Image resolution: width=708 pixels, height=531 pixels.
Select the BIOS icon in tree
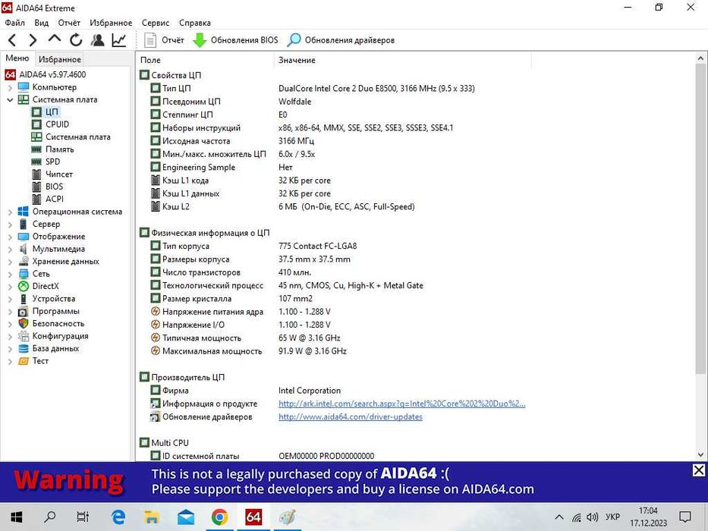[37, 187]
